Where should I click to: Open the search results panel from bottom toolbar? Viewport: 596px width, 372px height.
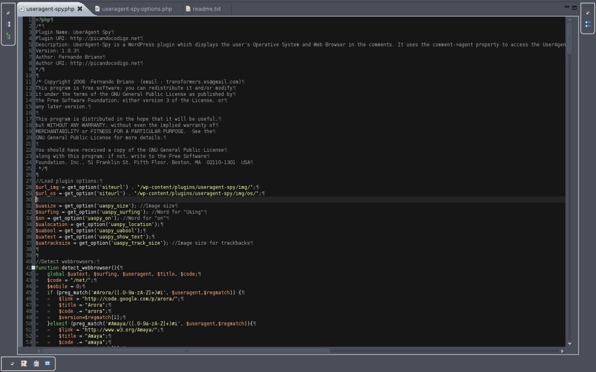point(23,363)
